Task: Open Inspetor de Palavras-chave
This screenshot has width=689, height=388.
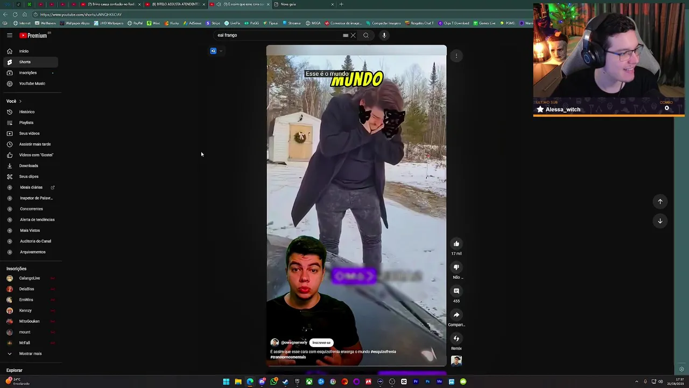Action: [31, 198]
